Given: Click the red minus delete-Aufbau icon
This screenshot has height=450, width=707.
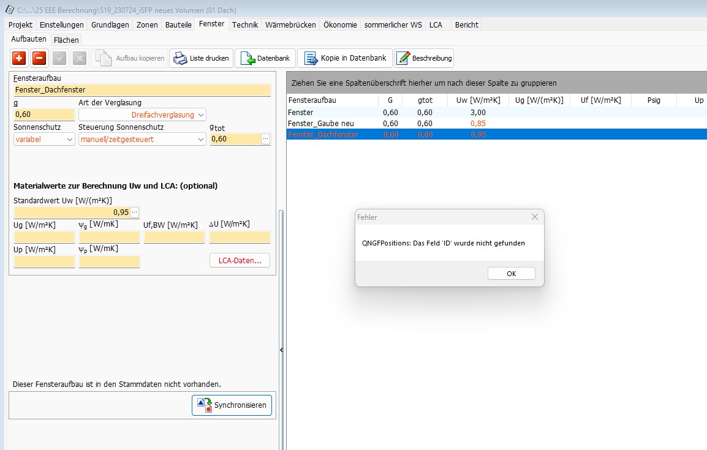Looking at the screenshot, I should [39, 58].
